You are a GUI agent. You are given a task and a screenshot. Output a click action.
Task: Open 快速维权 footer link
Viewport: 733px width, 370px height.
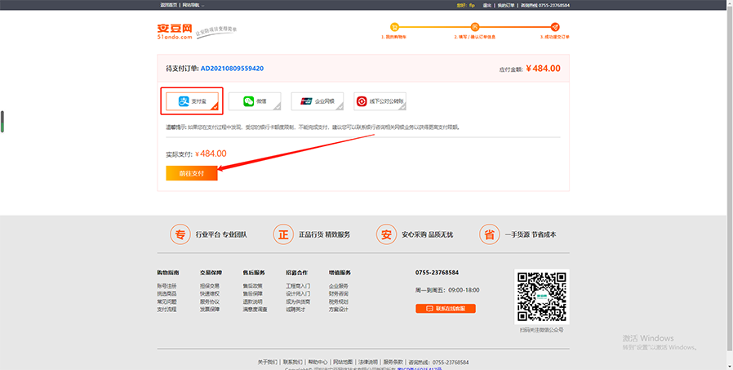click(210, 294)
